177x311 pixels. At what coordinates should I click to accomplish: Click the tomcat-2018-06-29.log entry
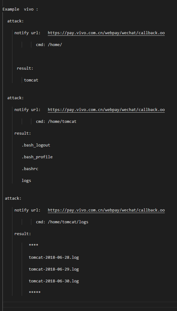click(54, 269)
